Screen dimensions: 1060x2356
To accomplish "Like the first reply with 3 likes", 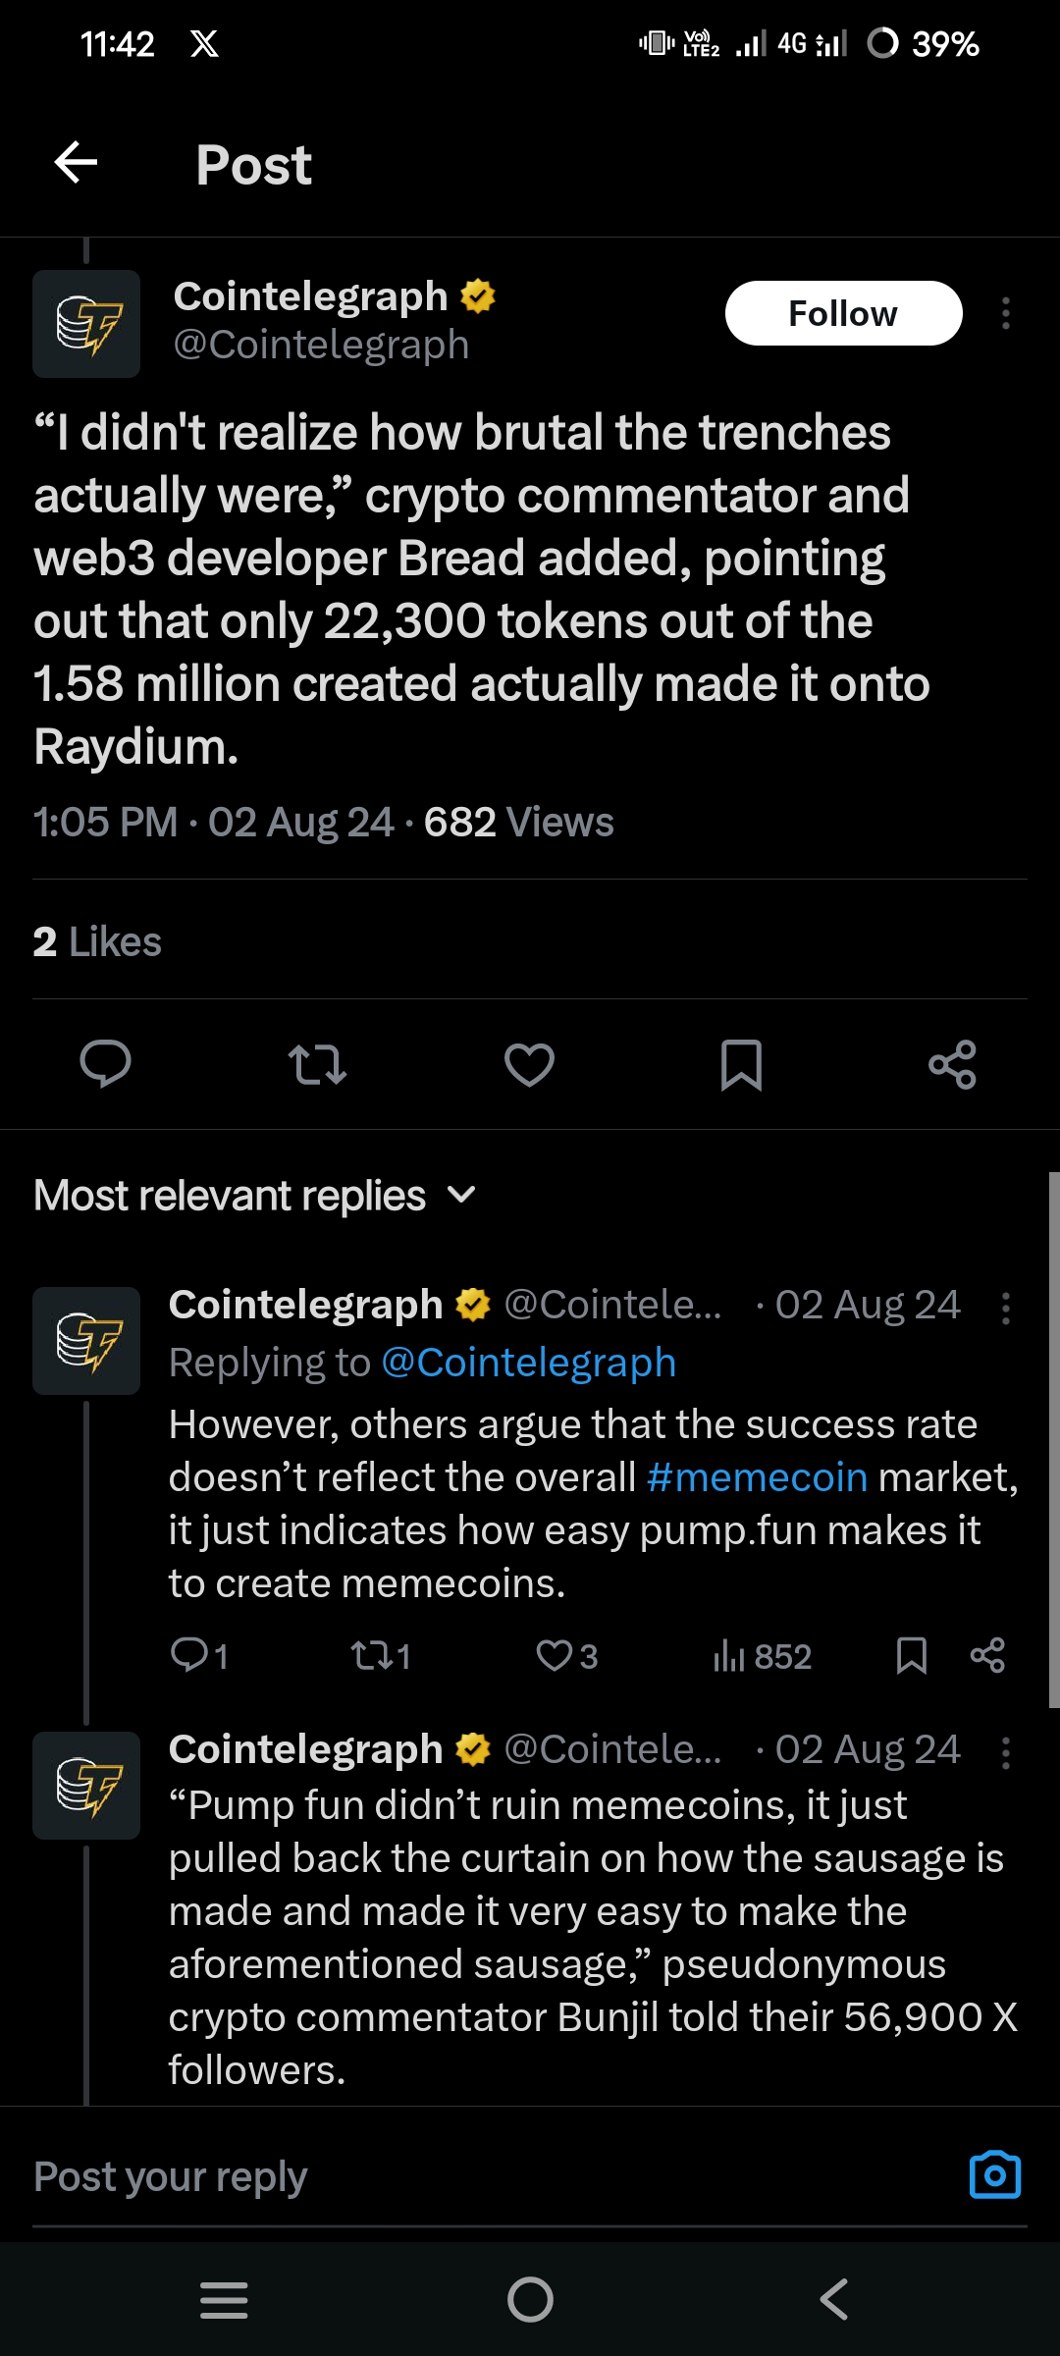I will pos(556,1656).
